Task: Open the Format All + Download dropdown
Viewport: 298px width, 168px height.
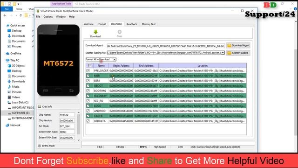Action: click(114, 59)
